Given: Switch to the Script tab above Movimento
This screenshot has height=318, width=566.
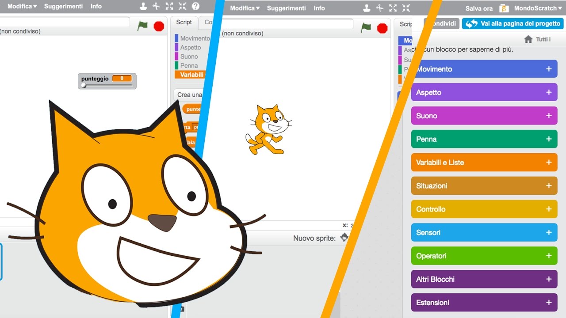Looking at the screenshot, I should click(x=184, y=22).
